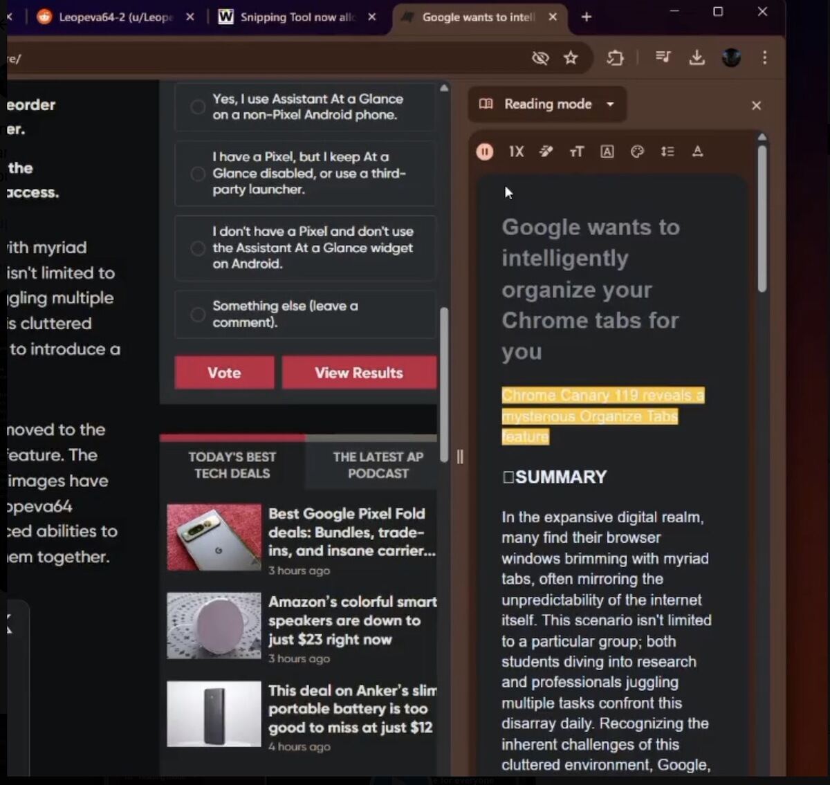Minimize the Chrome window
The image size is (830, 785).
(x=674, y=12)
